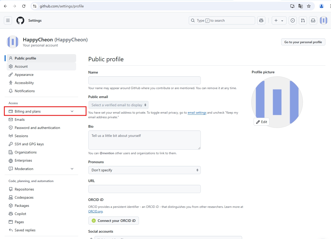Click the Bio text area
Viewport: 331px width, 239px height.
click(145, 140)
